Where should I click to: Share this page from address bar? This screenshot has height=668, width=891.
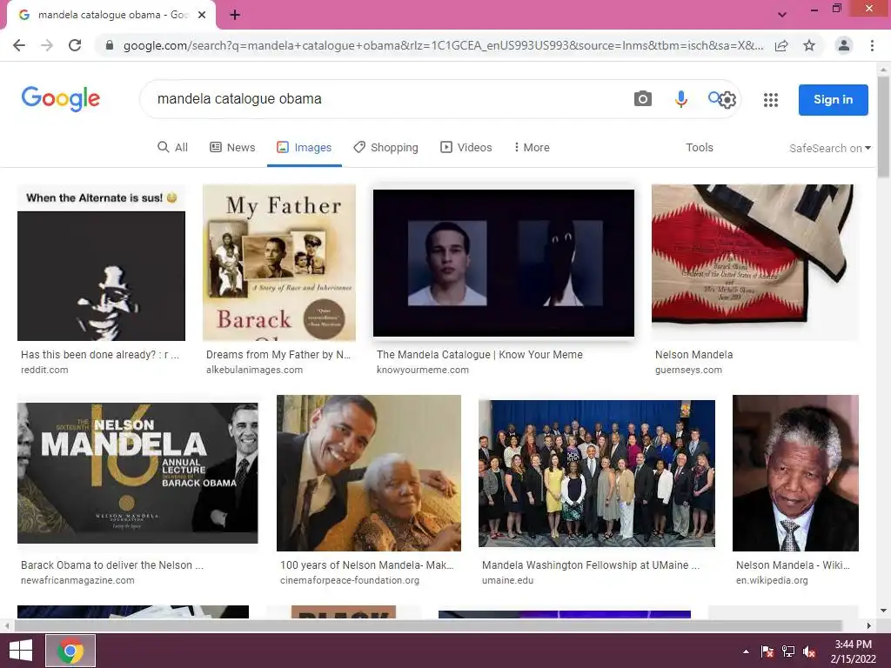(781, 45)
